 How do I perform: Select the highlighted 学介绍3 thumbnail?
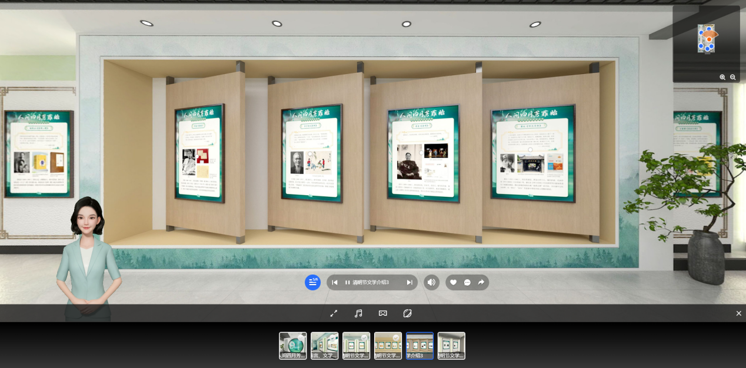[419, 346]
